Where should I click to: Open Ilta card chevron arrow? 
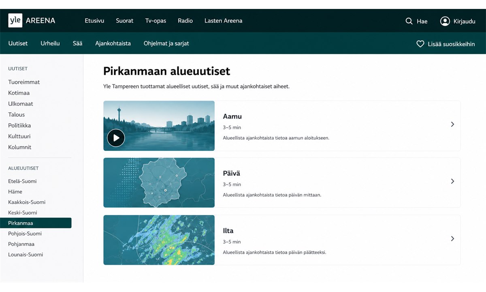coord(452,239)
